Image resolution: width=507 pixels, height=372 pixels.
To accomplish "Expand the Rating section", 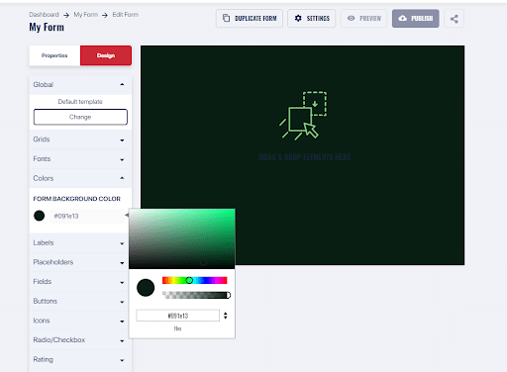I will (80, 360).
